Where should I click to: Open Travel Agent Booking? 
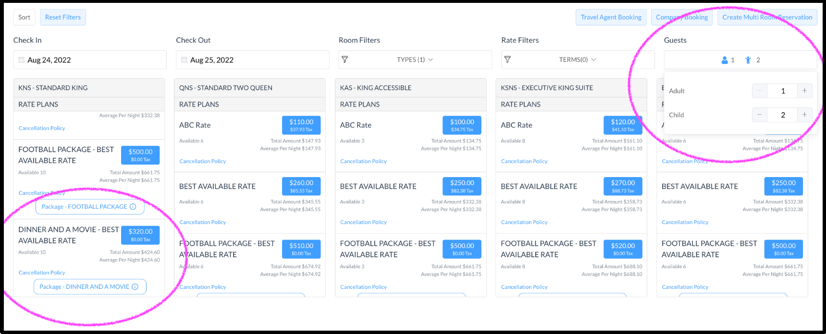point(611,17)
